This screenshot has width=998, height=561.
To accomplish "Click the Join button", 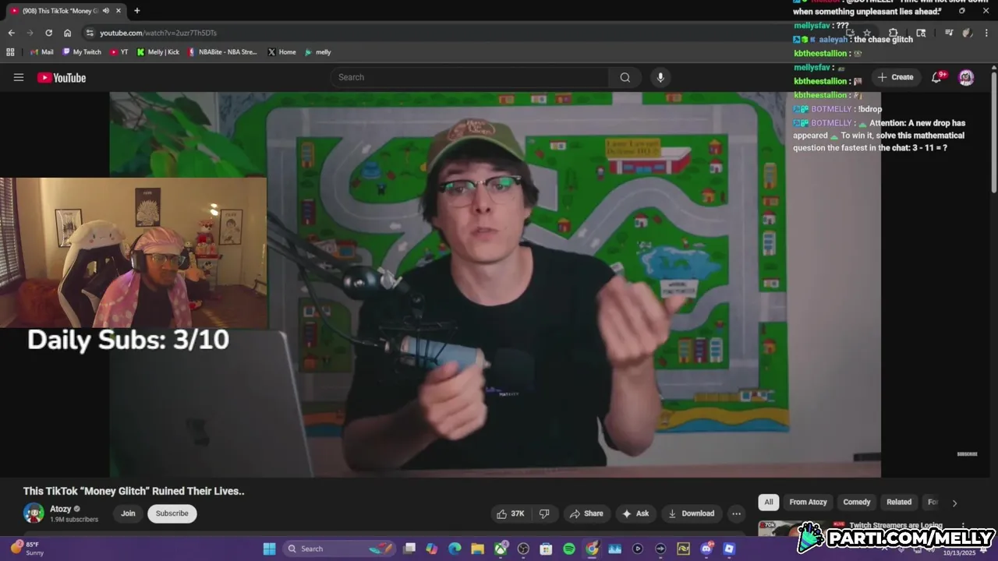I will pos(128,513).
